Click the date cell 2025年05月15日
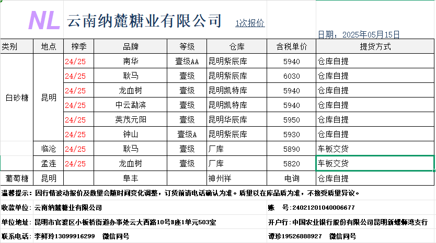Viewport: 436px width, 243px height. tap(359, 35)
